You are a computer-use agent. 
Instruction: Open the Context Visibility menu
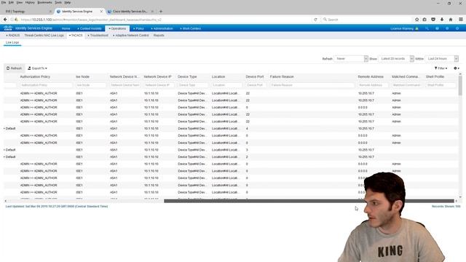click(x=90, y=28)
